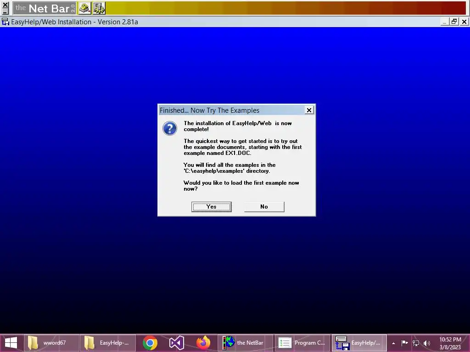Click 'C:\easyhelp\examples' directory text
Image resolution: width=470 pixels, height=352 pixels.
tap(227, 171)
